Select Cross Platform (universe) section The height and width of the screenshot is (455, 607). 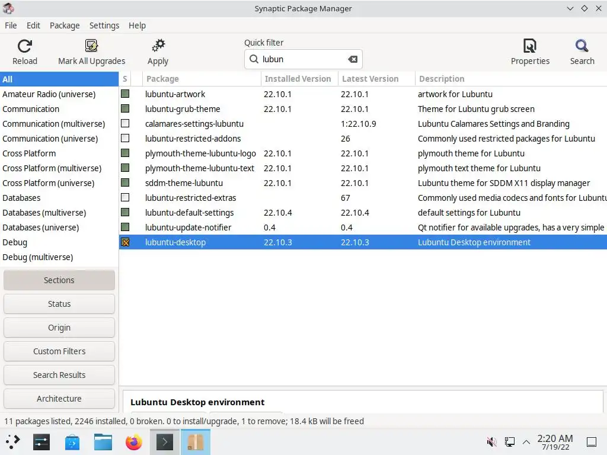click(x=59, y=182)
